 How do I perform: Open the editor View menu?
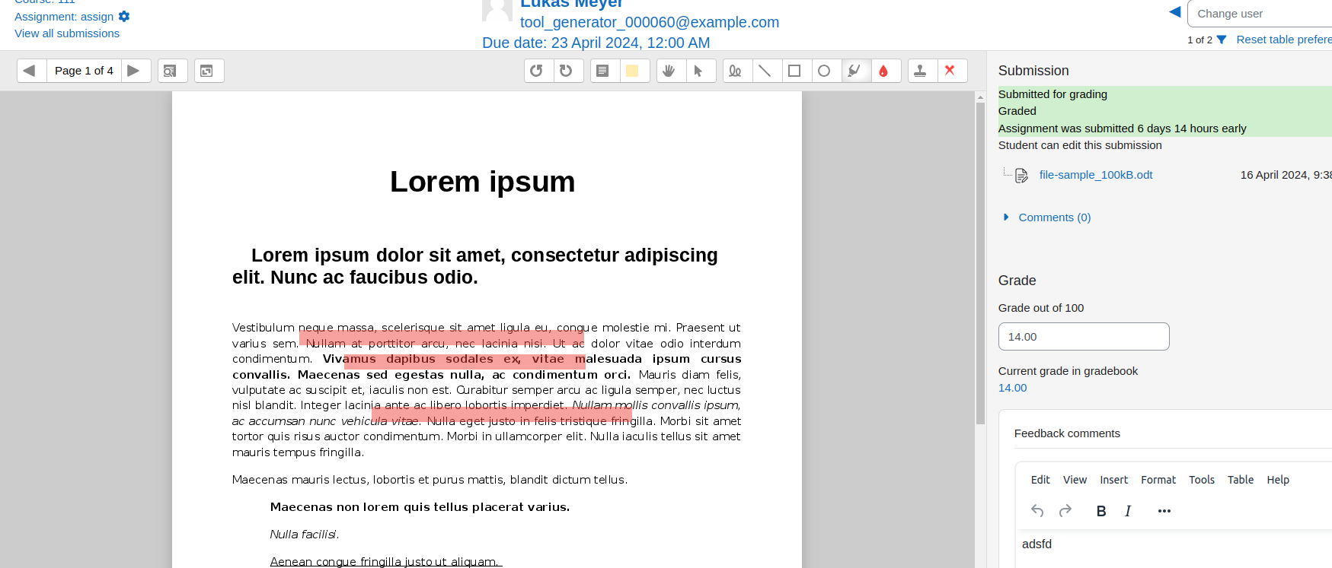(x=1075, y=480)
